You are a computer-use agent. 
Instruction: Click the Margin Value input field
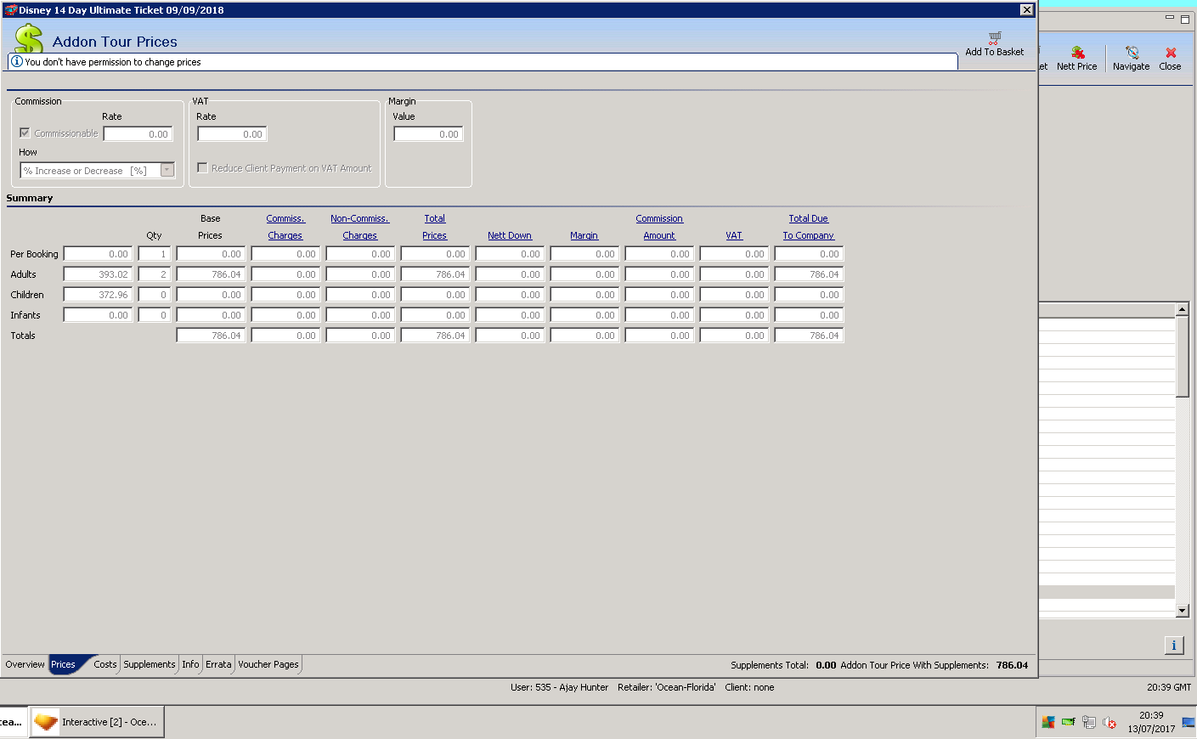[428, 134]
